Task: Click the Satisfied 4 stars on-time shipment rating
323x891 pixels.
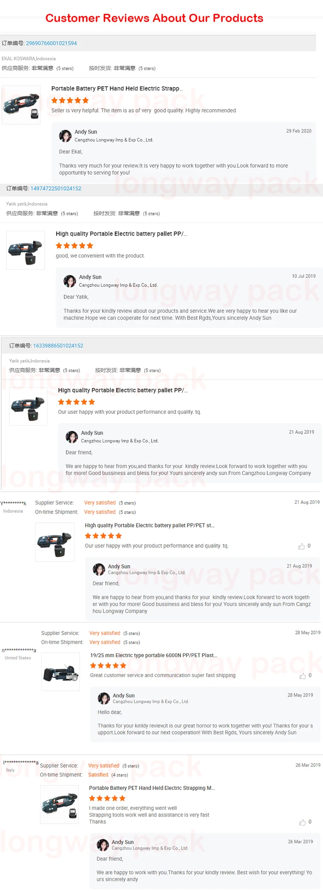Action: point(108,775)
